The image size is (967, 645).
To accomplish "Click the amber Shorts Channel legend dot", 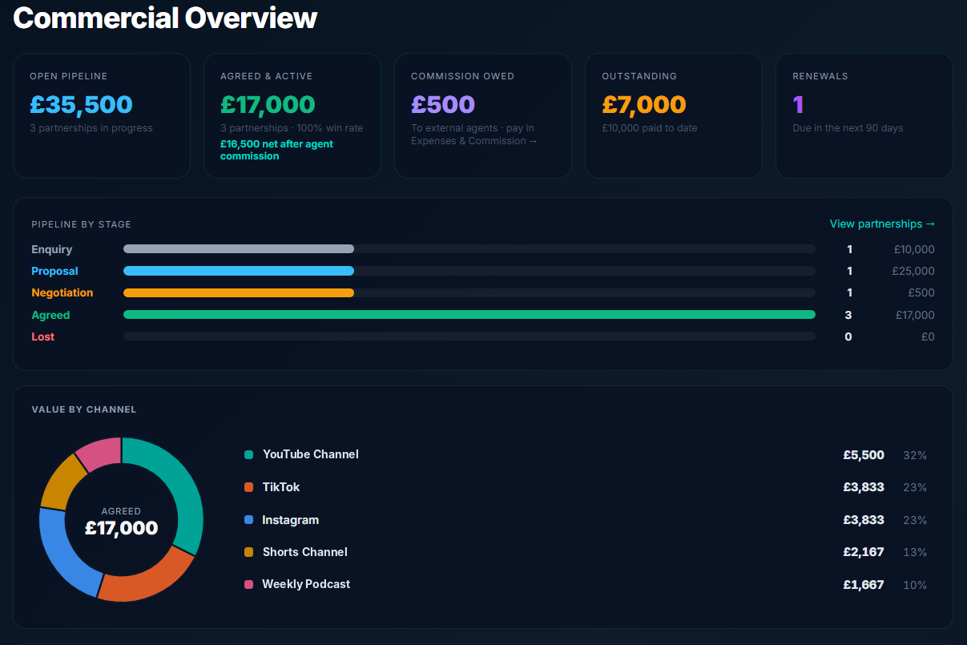I will pyautogui.click(x=248, y=552).
